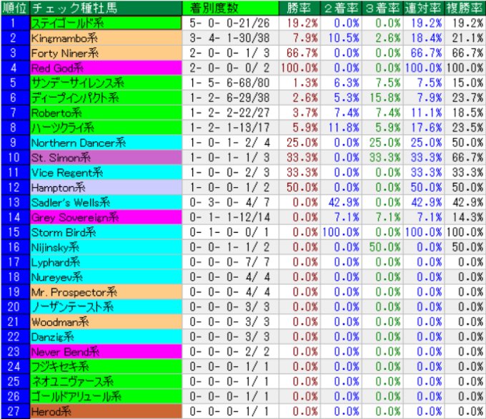
Task: Select the ゴールドアリュール系 cell
Action: point(106,397)
